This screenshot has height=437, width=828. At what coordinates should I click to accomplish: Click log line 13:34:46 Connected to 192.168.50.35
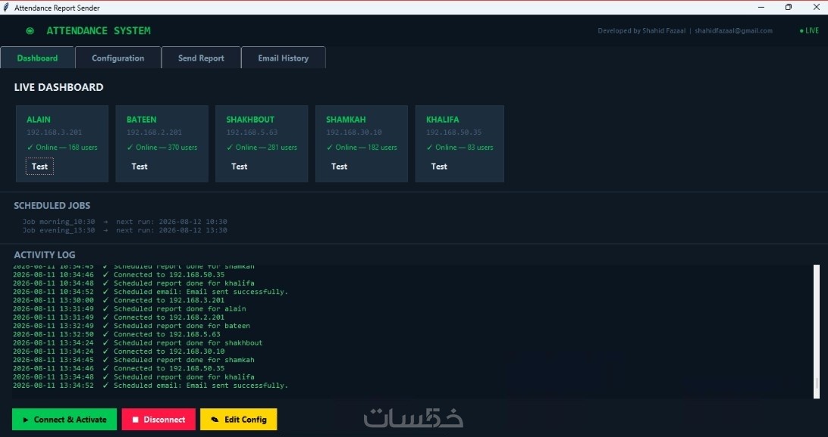119,369
